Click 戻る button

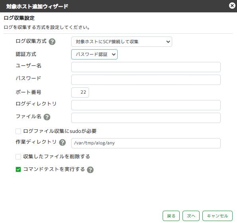(x=171, y=216)
